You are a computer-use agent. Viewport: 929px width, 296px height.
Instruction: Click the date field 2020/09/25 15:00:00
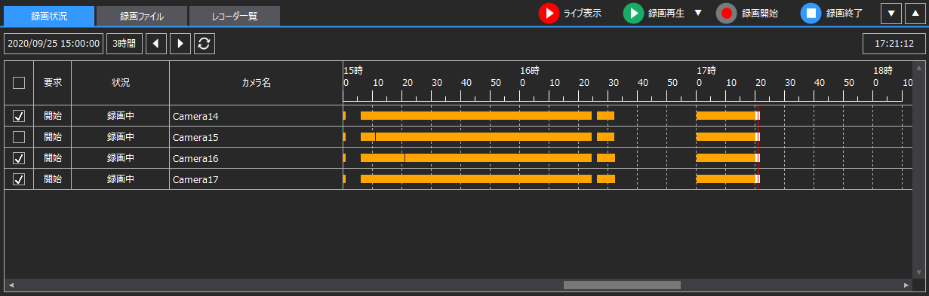(x=54, y=44)
